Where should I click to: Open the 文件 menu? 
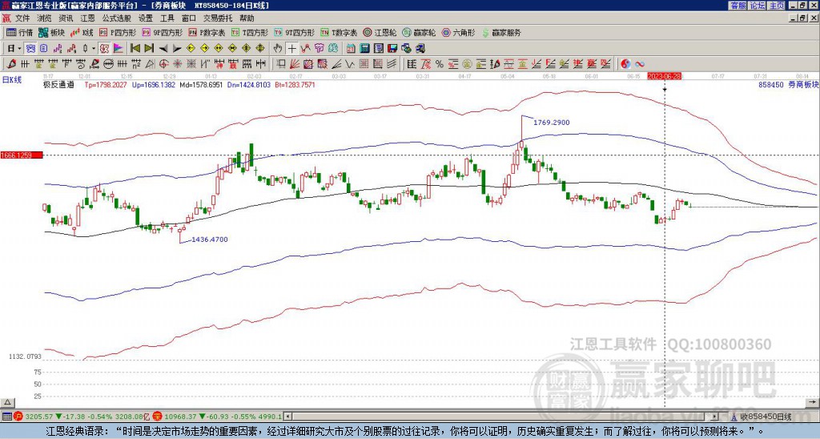22,18
